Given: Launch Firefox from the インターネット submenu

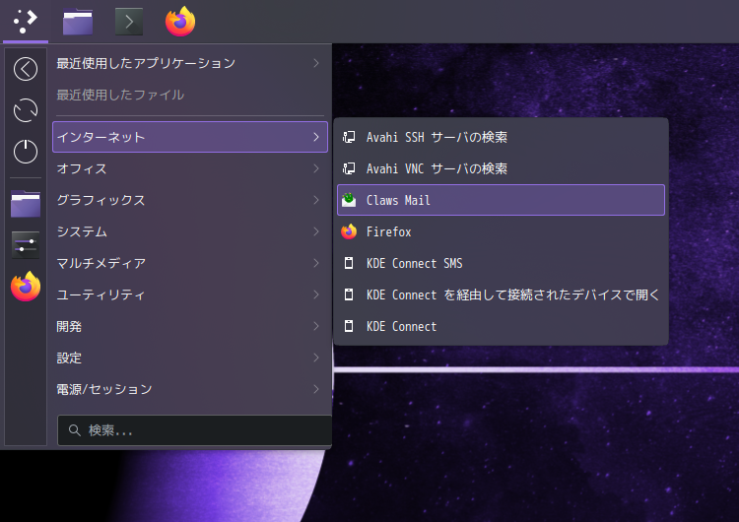Looking at the screenshot, I should pos(501,231).
